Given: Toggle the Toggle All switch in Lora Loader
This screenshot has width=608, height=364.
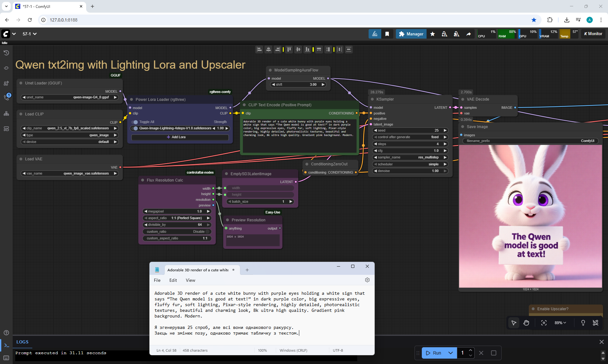Looking at the screenshot, I should 135,122.
